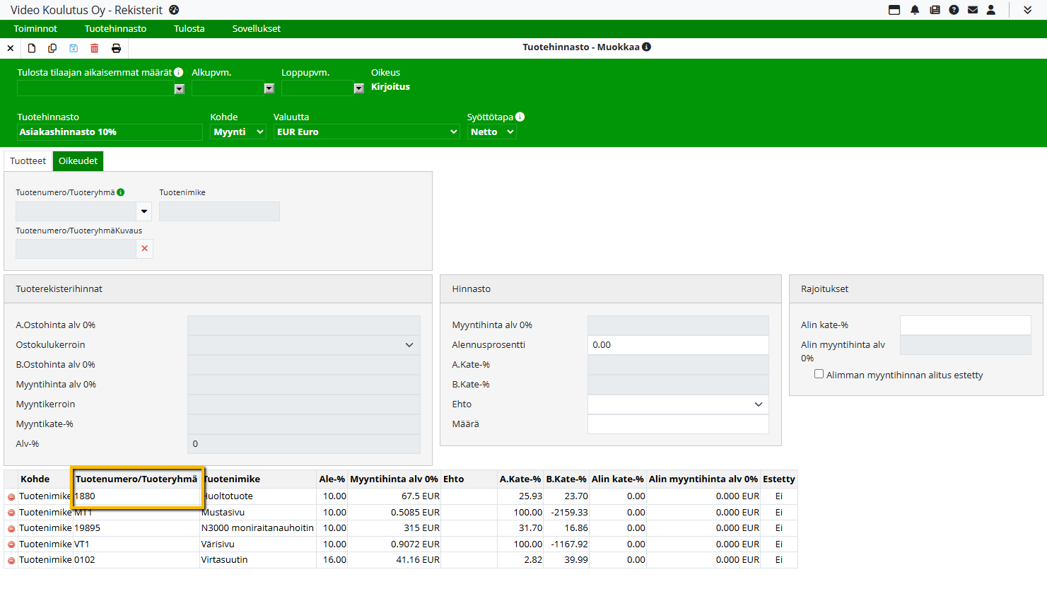
Task: Click the new document icon in toolbar
Action: [32, 48]
